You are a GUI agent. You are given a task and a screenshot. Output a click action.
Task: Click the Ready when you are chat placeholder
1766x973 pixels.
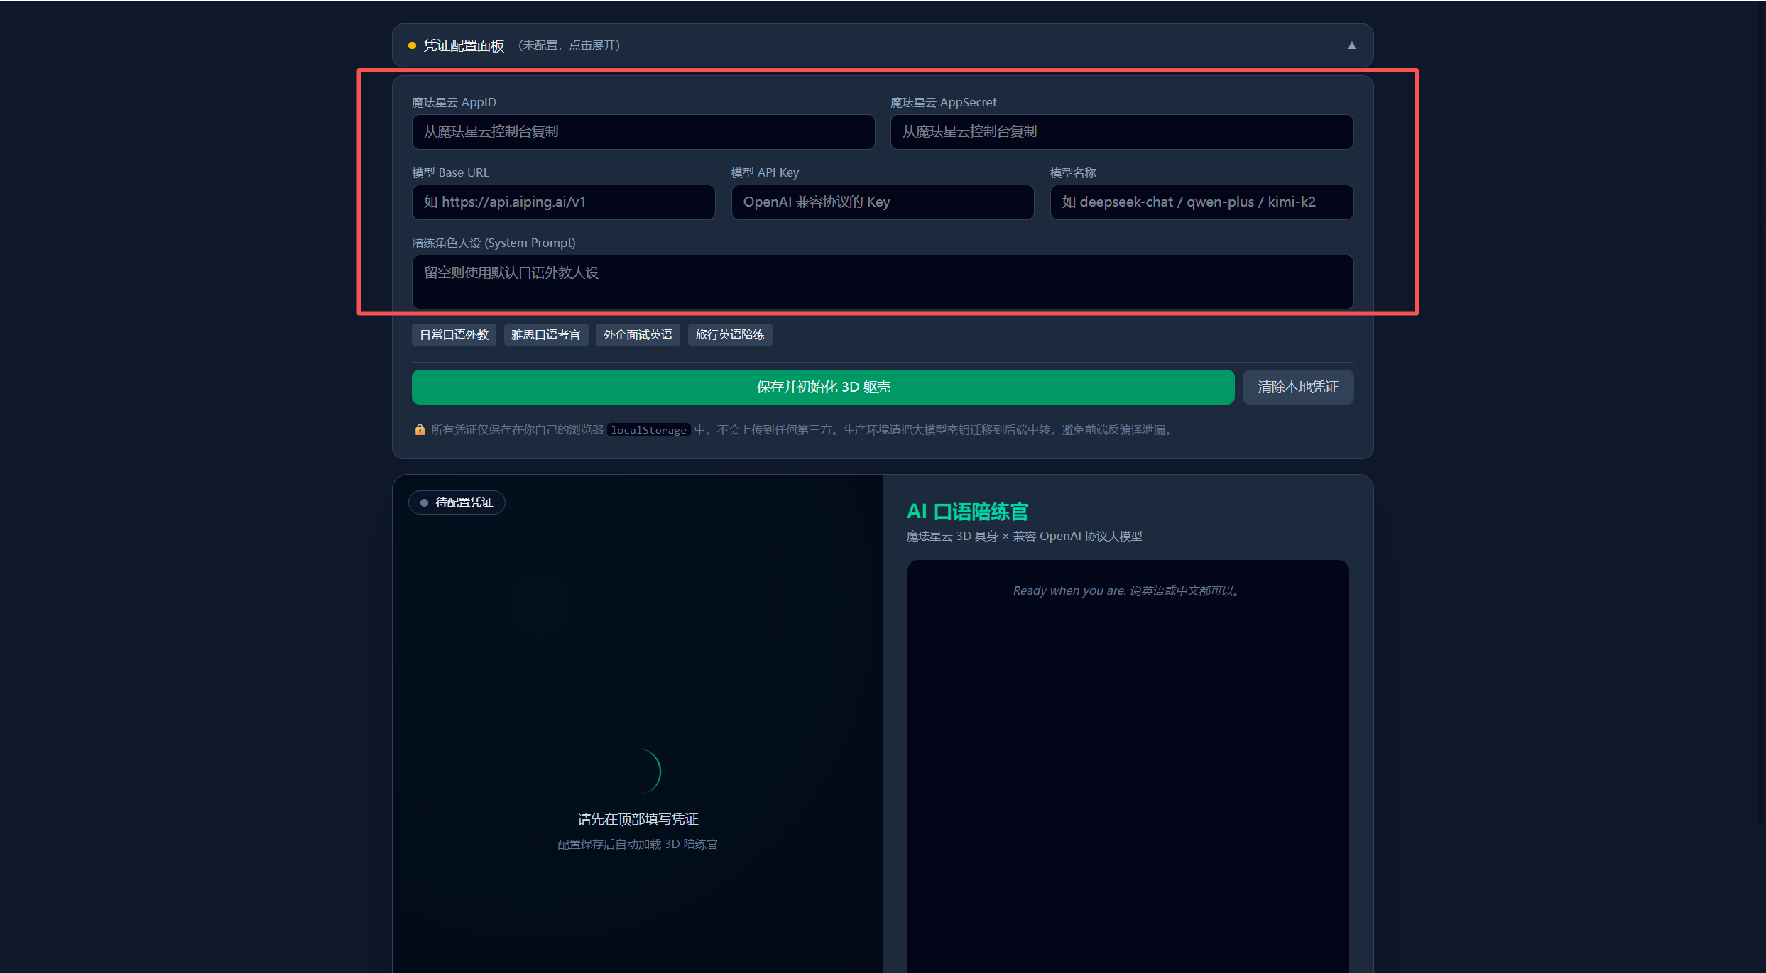click(1128, 591)
